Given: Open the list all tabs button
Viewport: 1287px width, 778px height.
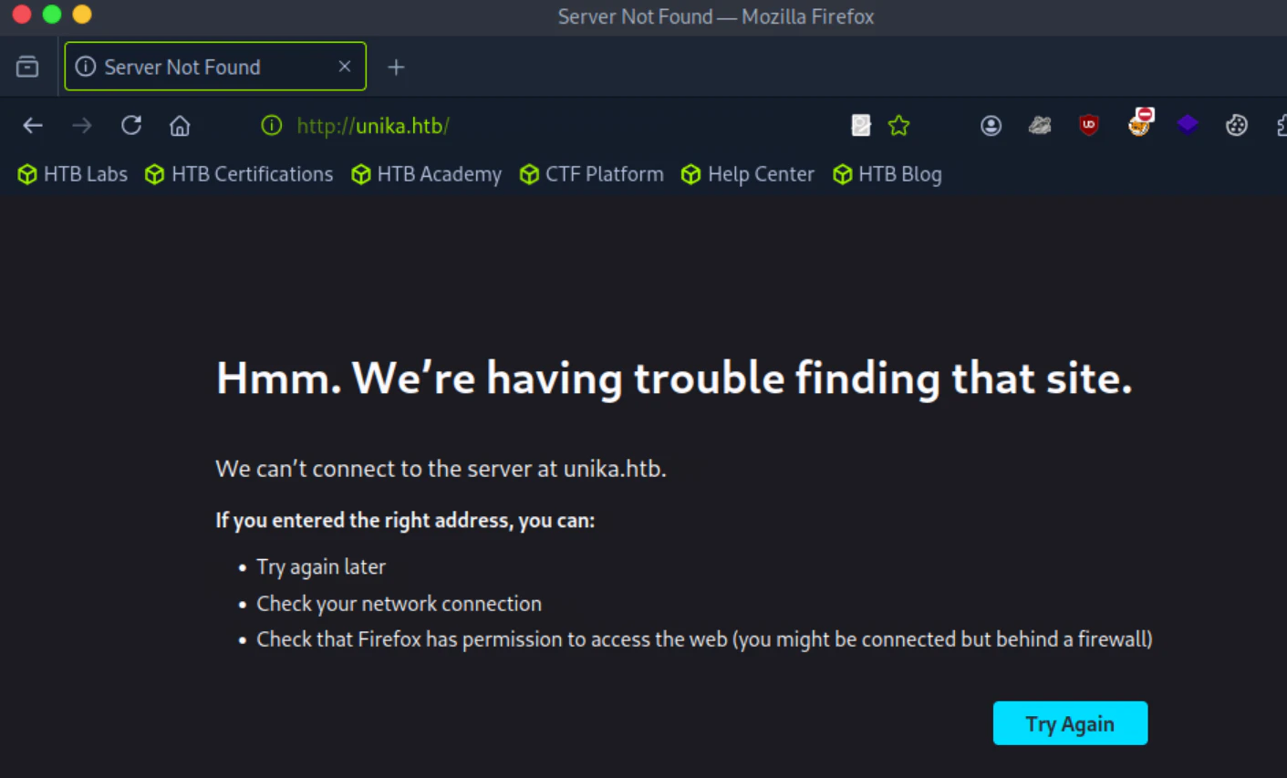Looking at the screenshot, I should point(27,67).
